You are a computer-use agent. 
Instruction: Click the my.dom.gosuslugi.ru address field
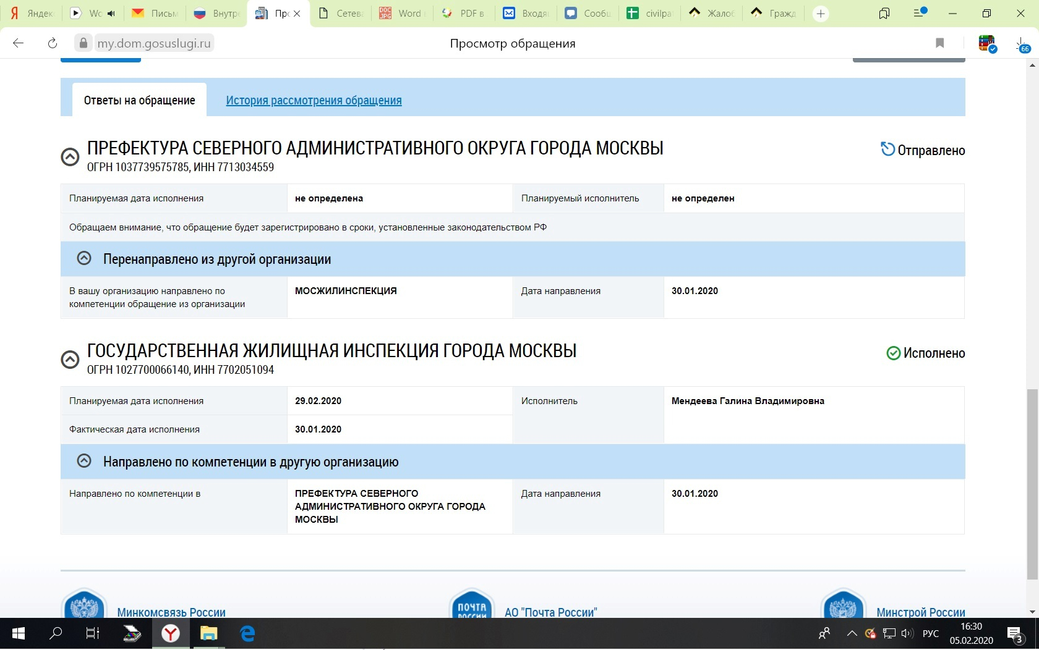[154, 43]
